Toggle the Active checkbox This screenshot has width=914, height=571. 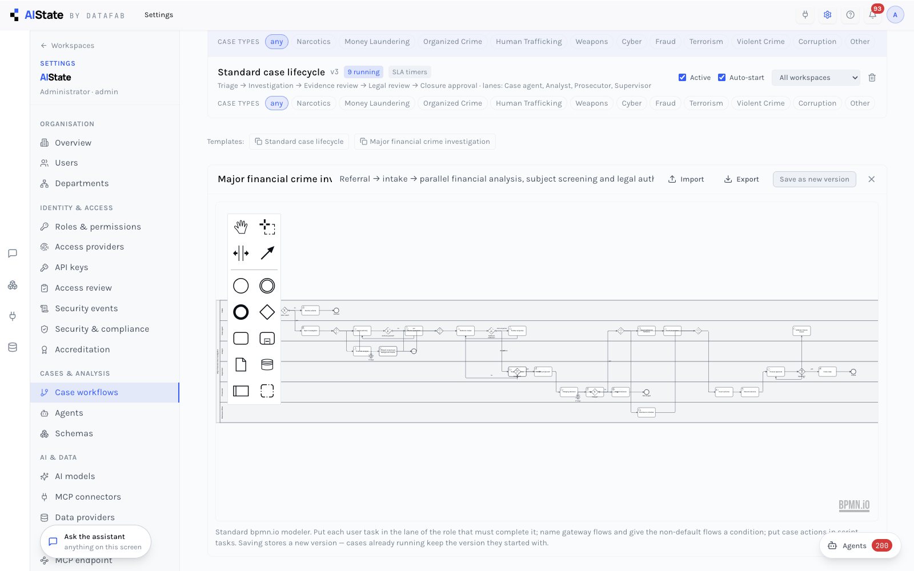(682, 78)
